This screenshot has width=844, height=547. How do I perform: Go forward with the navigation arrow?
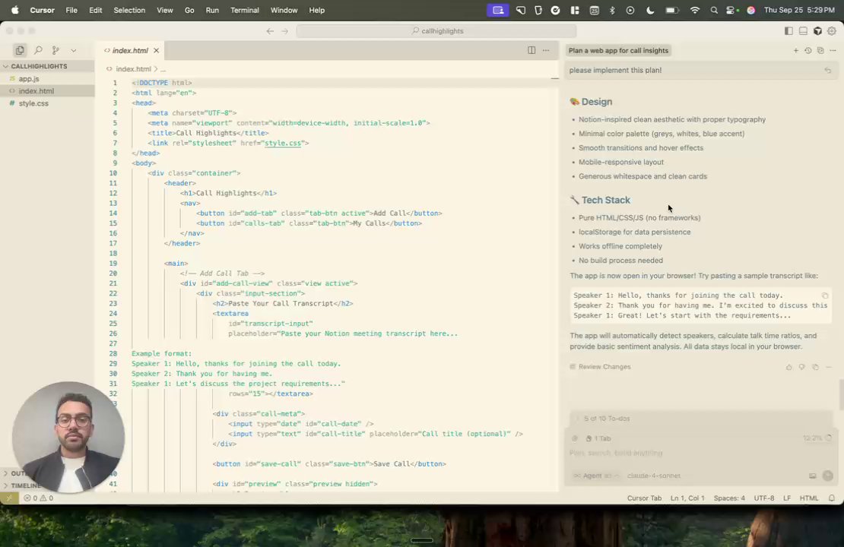(284, 31)
